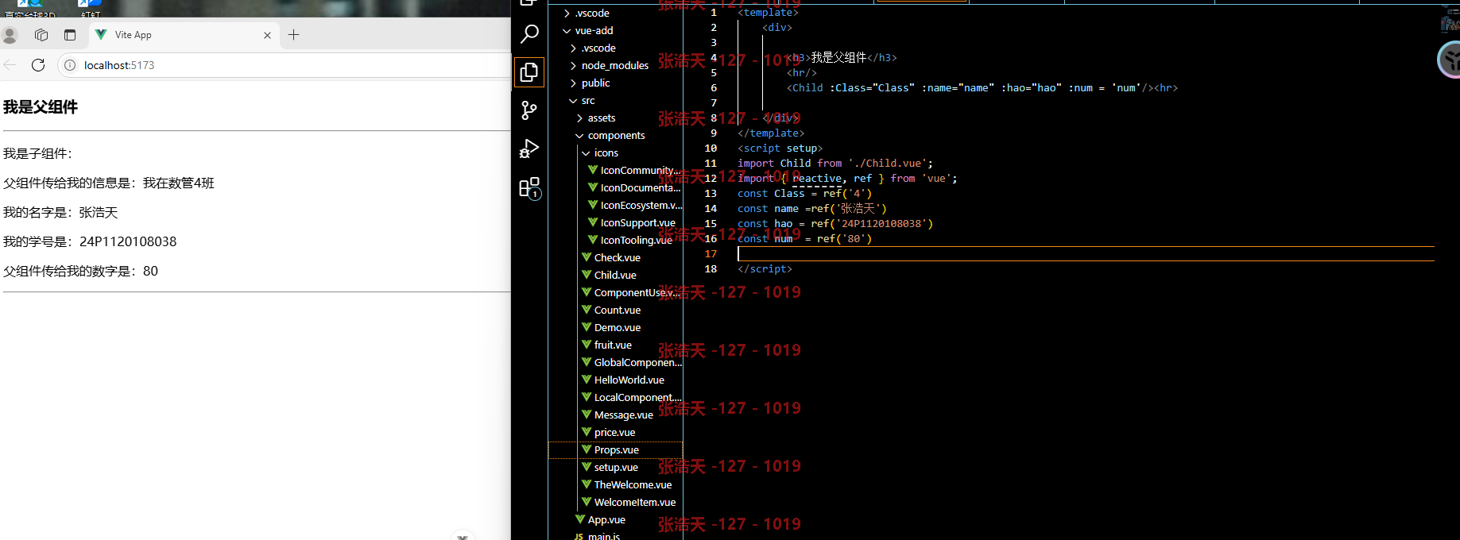Open WelcomeItem.vue in explorer

point(629,502)
